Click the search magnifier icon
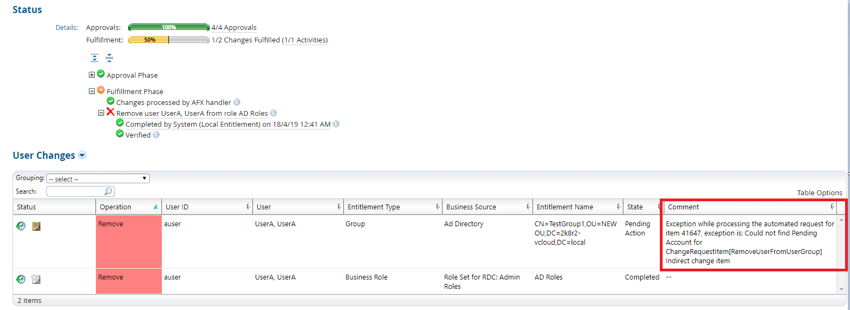Viewport: 850px width, 310px height. (x=108, y=191)
